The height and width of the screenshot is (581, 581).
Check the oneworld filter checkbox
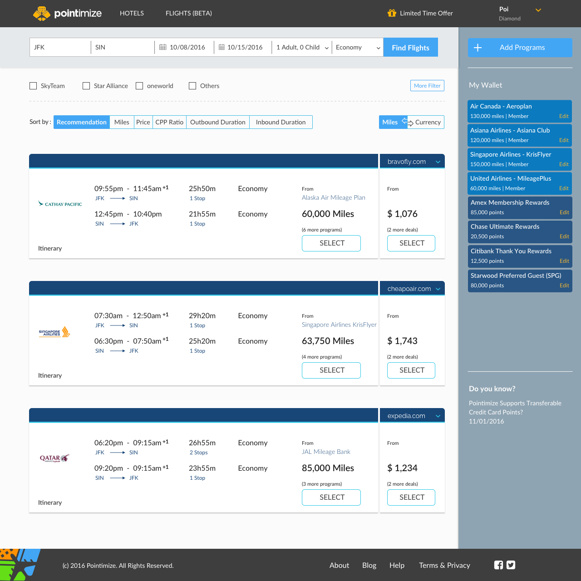tap(139, 86)
